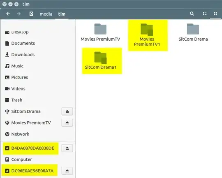This screenshot has height=178, width=222.
Task: Switch to grid view icon
Action: [215, 14]
